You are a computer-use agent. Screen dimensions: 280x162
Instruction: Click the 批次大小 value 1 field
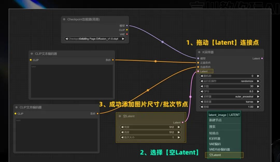(x=151, y=137)
